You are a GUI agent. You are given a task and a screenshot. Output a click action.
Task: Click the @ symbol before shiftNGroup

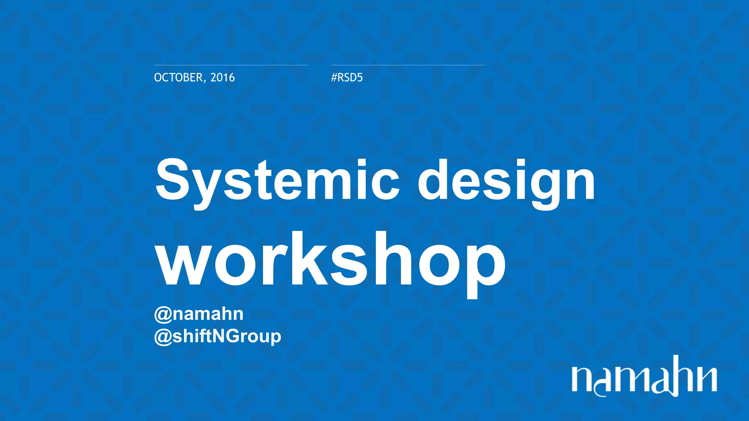(163, 337)
